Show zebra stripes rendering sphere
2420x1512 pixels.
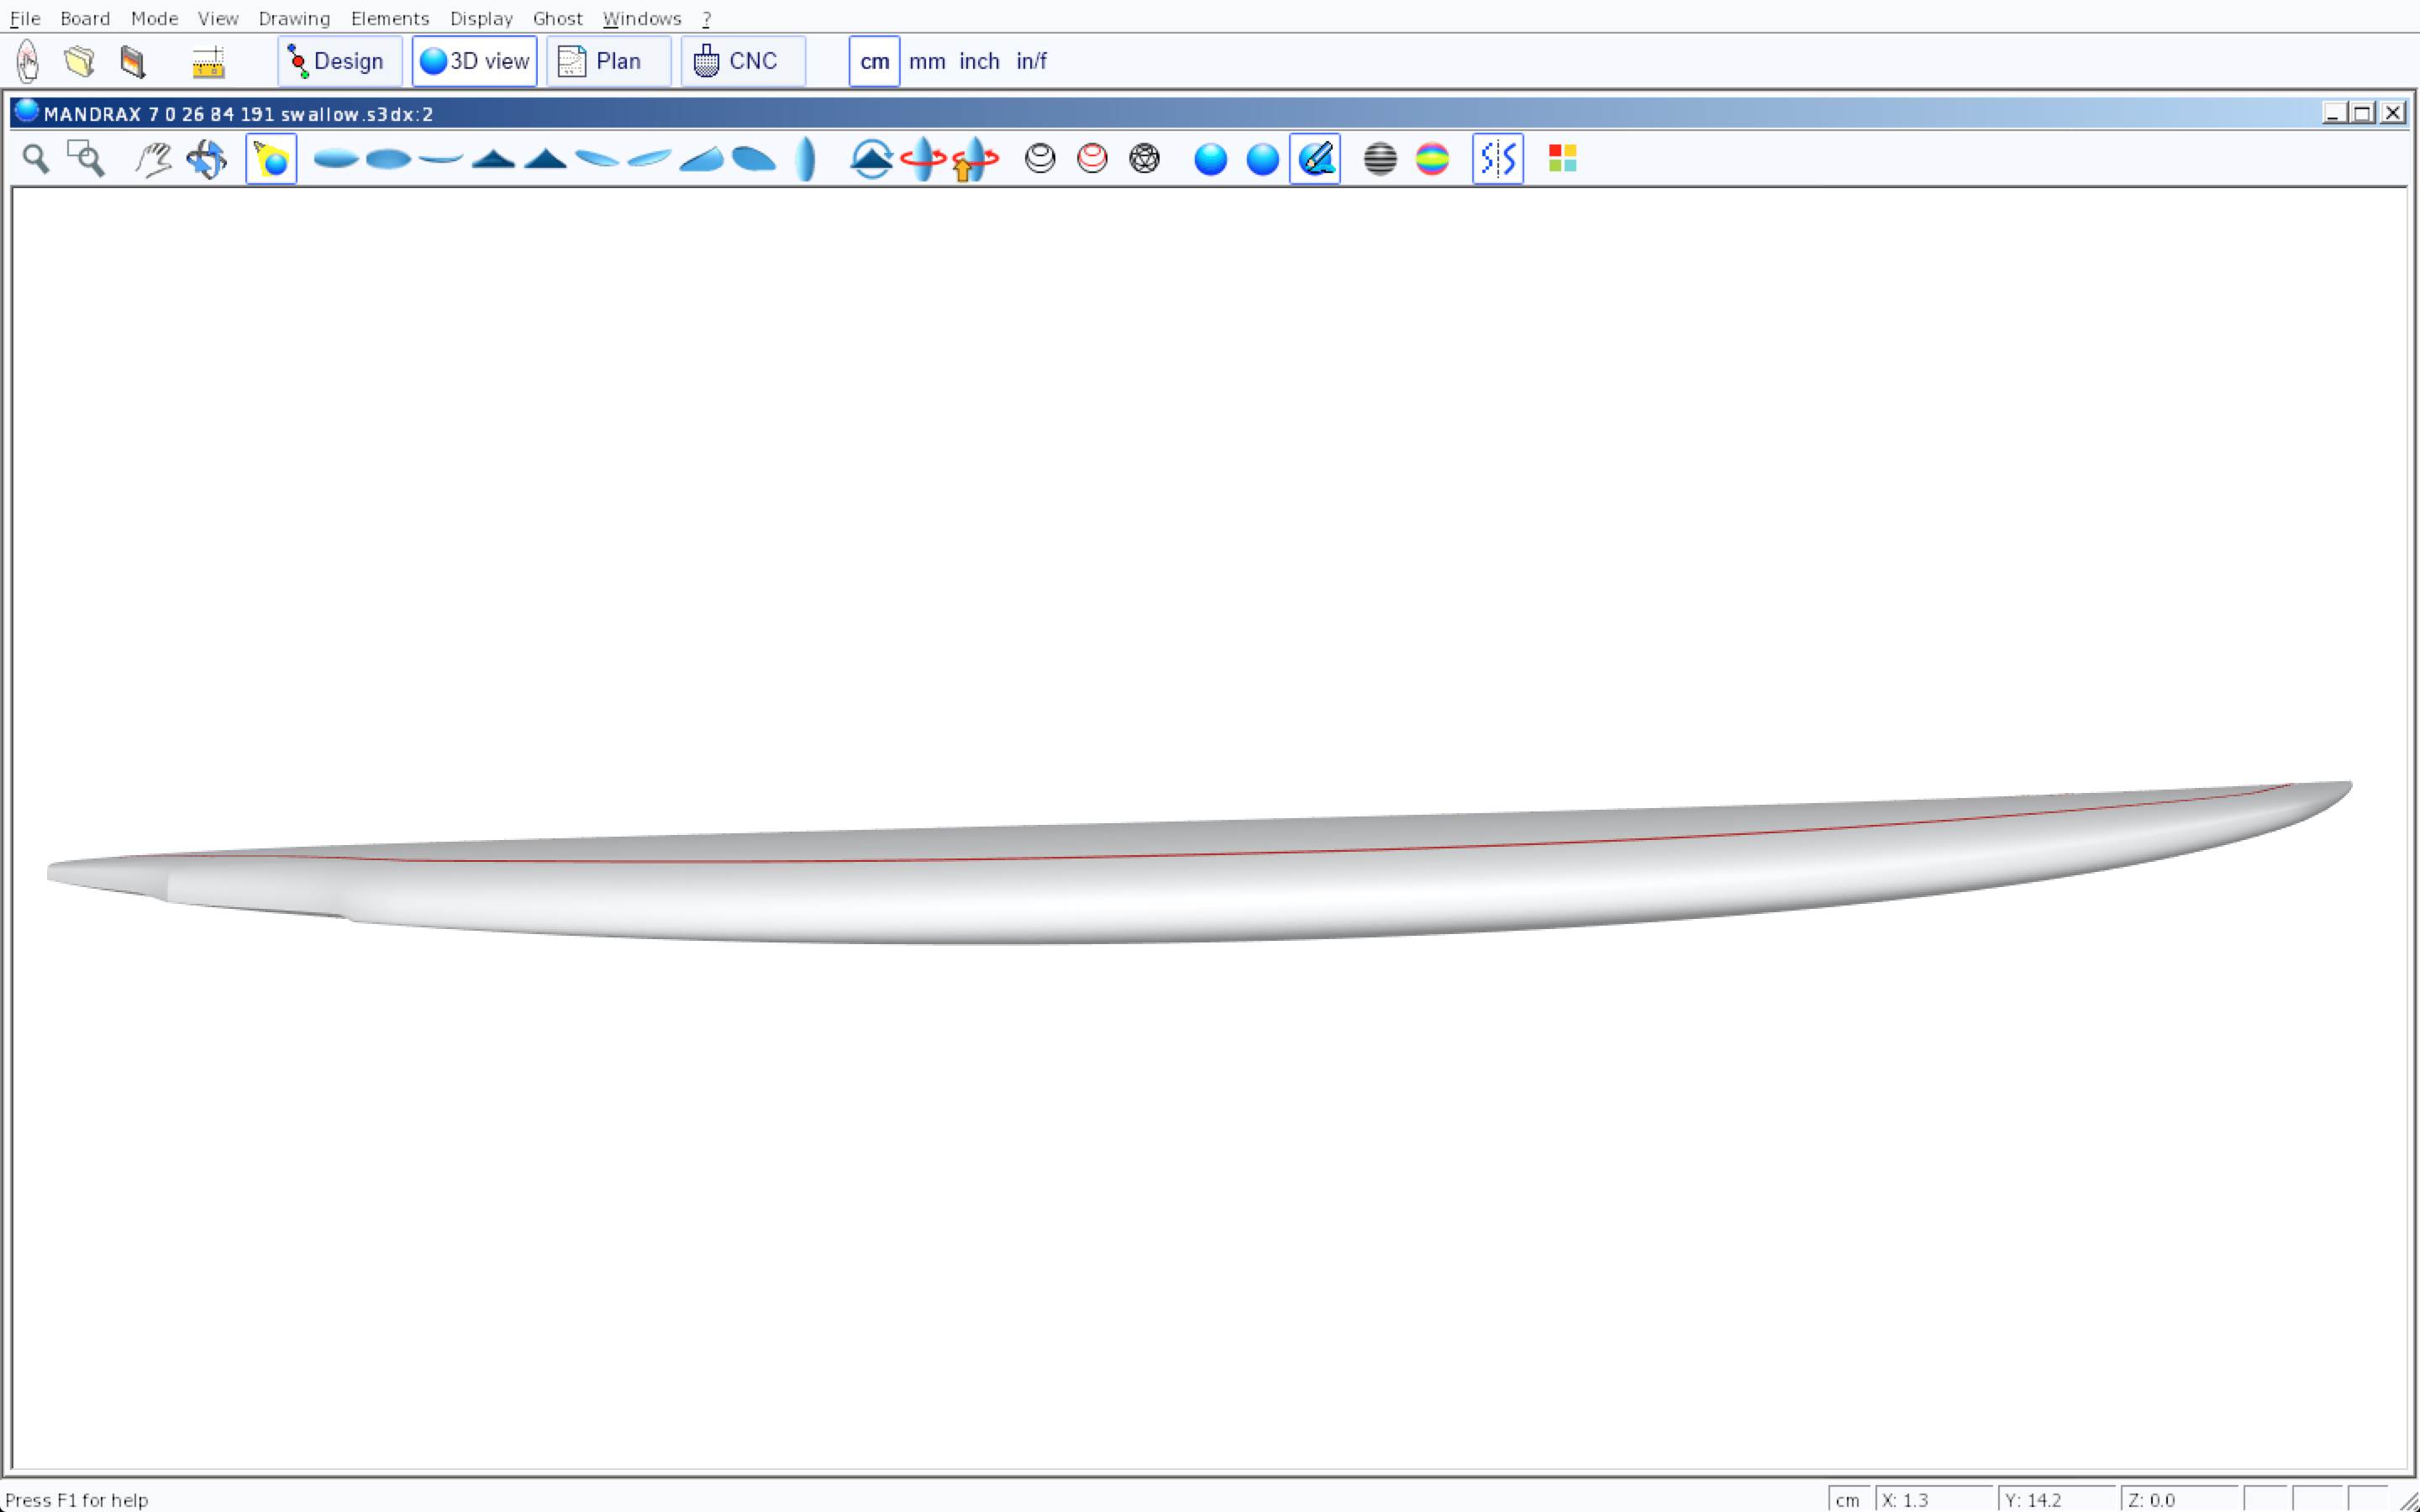click(1379, 158)
